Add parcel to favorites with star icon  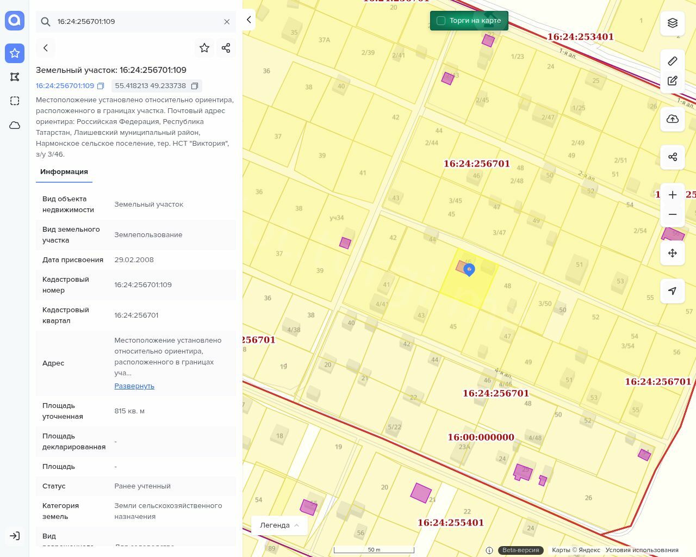pyautogui.click(x=204, y=48)
